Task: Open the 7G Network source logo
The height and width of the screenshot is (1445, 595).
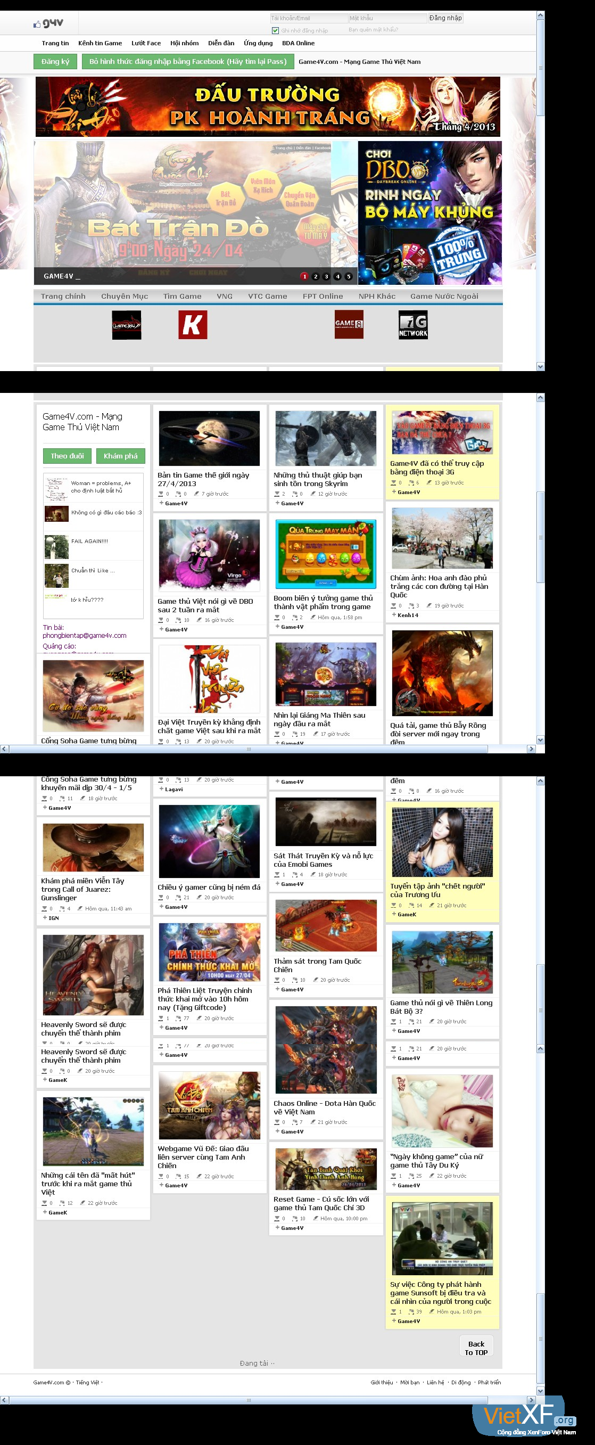Action: point(413,324)
